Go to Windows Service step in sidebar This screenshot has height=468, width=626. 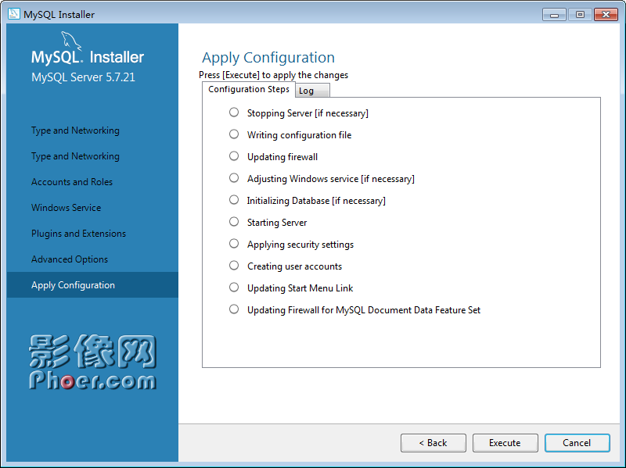67,208
